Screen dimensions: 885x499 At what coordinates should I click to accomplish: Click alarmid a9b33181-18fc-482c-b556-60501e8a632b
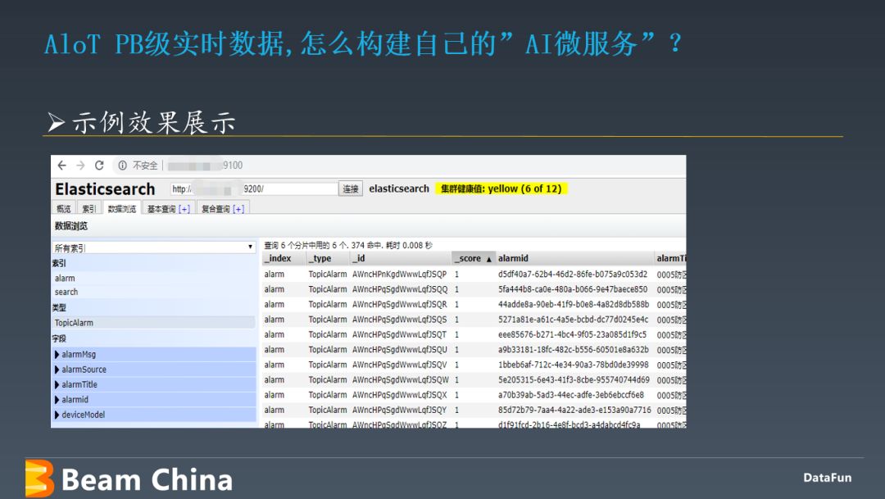pos(573,350)
